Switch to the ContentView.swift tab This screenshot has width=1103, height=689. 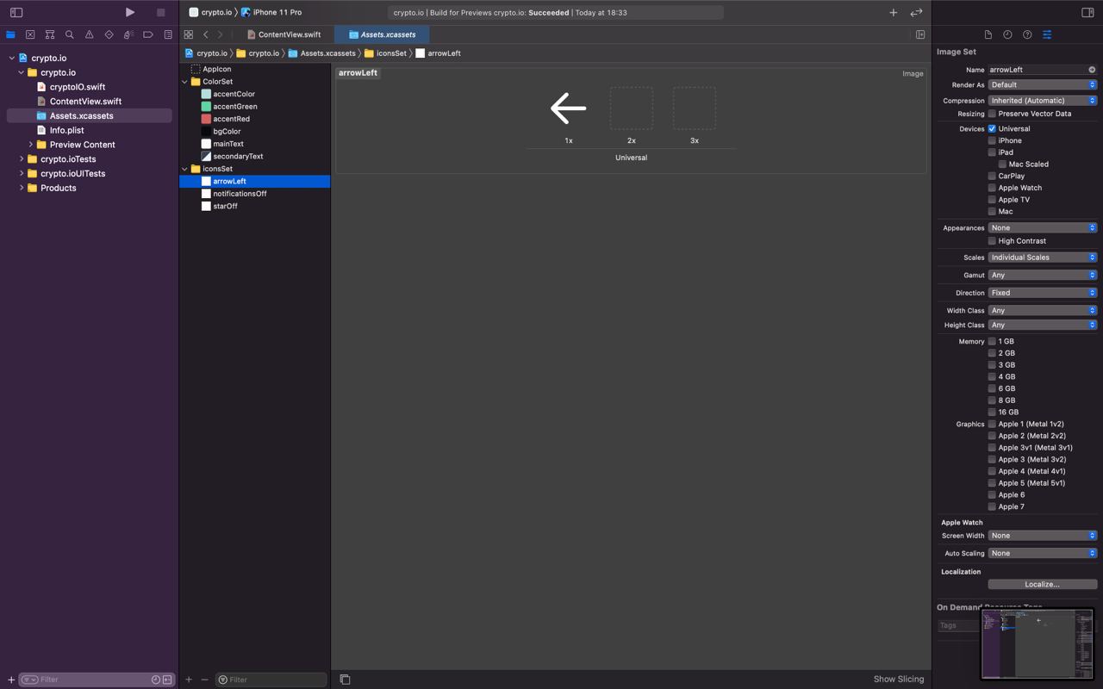[284, 34]
